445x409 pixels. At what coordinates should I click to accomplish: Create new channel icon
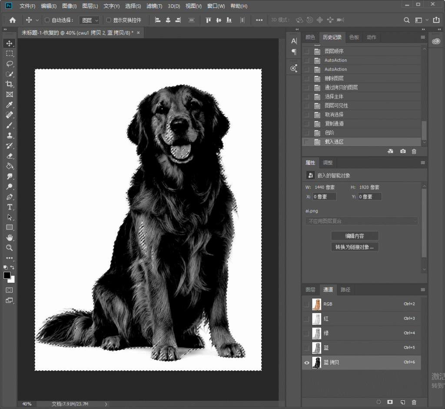click(x=402, y=402)
